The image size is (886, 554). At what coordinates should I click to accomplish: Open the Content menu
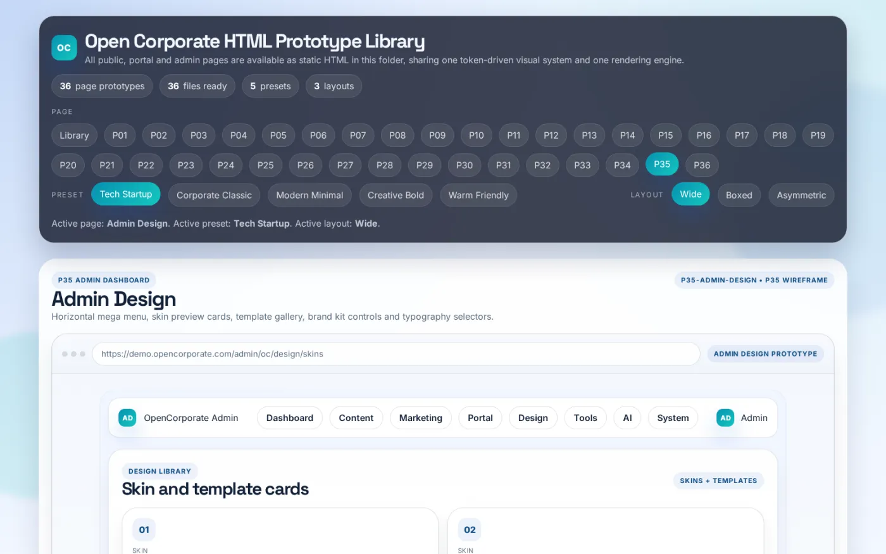(356, 418)
